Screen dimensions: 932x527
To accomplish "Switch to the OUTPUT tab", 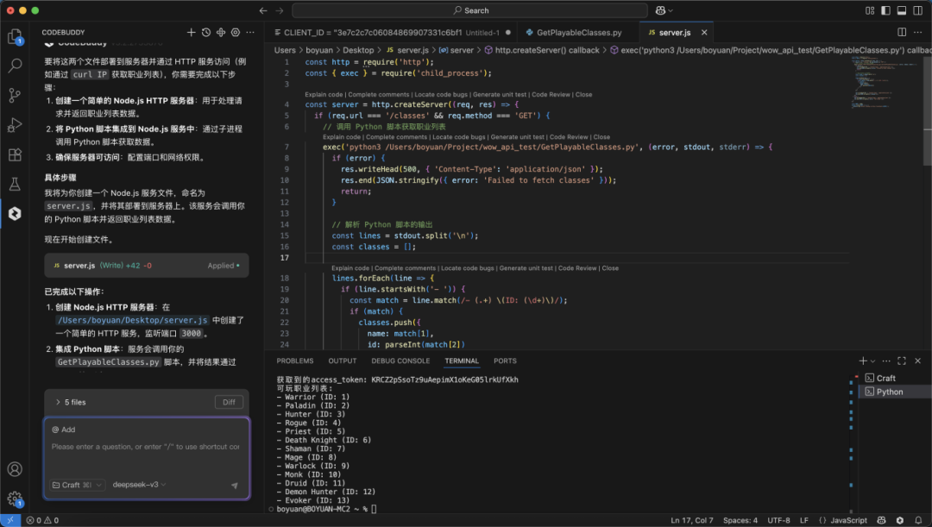I will 343,361.
